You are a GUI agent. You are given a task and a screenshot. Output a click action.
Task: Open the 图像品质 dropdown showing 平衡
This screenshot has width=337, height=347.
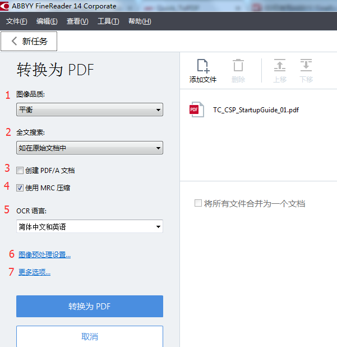90,109
